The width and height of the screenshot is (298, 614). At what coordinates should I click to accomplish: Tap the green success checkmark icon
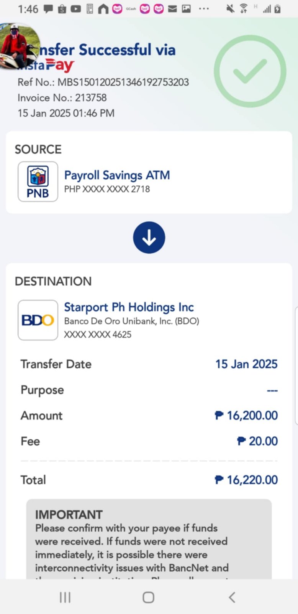[250, 71]
